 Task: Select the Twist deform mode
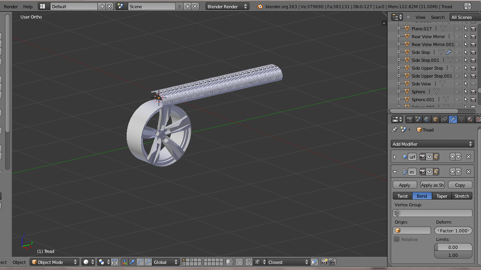pyautogui.click(x=403, y=196)
